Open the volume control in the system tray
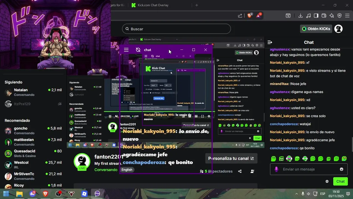353x199 pixels. pyautogui.click(x=308, y=194)
